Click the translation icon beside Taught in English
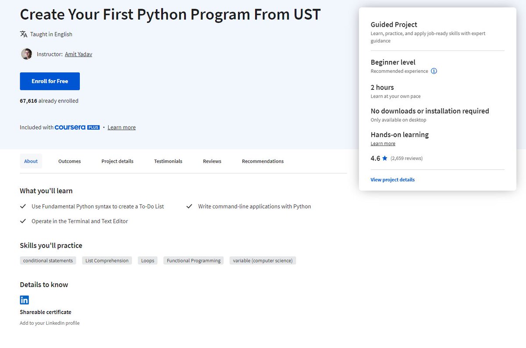Screen dimensions: 526x348 (24, 34)
